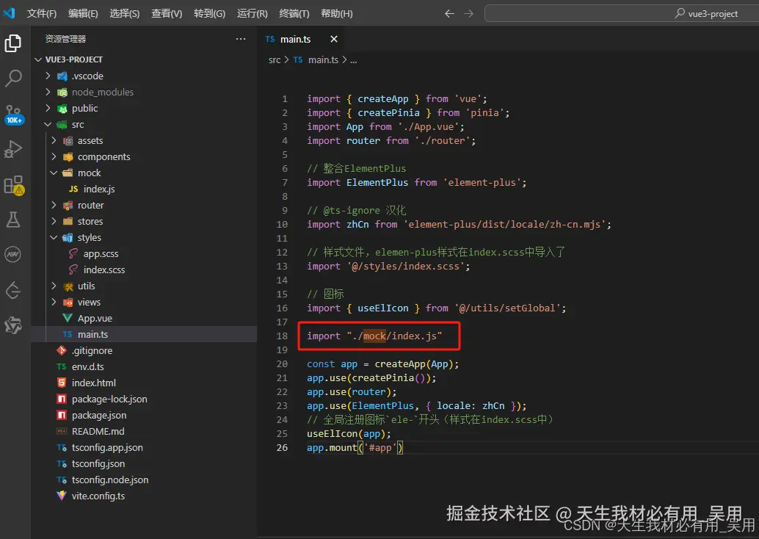Click the forward navigation arrow

468,12
